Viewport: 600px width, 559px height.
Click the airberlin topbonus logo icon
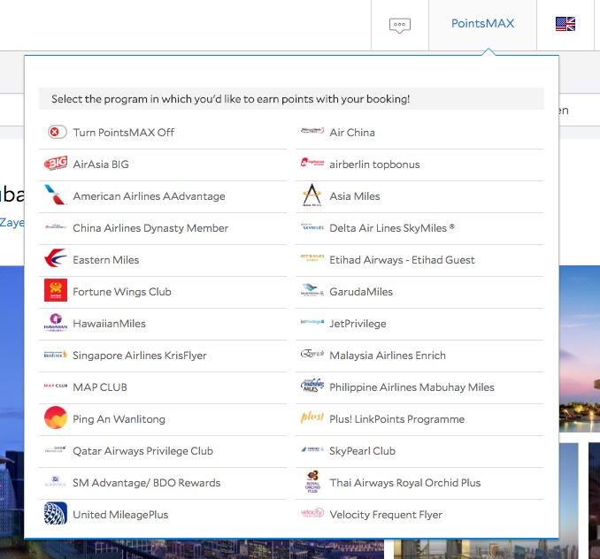[x=312, y=163]
